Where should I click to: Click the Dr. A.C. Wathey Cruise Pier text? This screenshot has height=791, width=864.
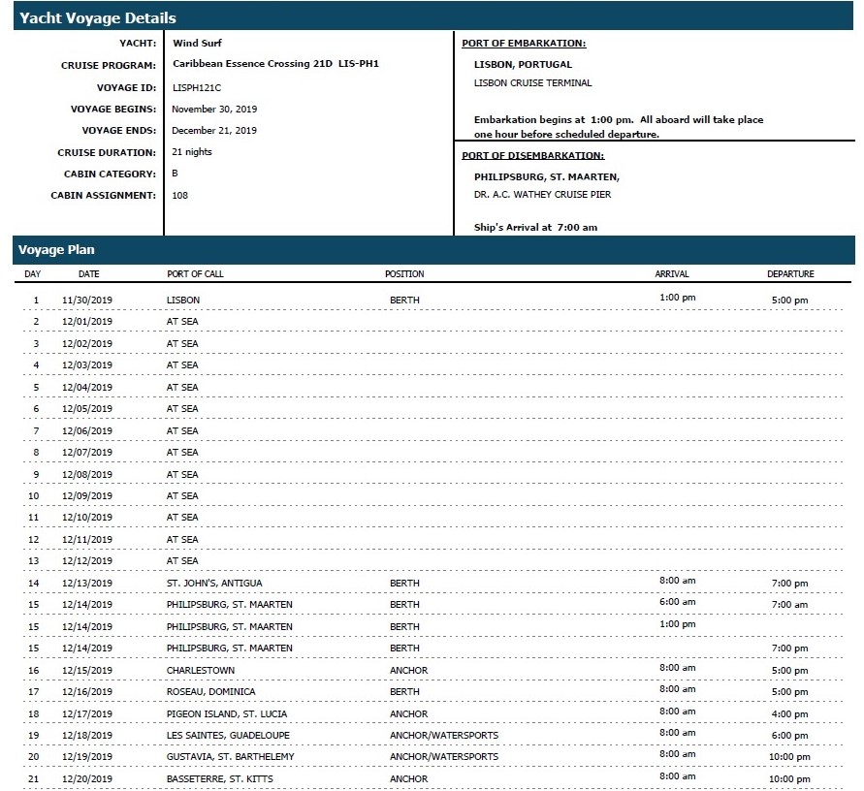pos(542,195)
